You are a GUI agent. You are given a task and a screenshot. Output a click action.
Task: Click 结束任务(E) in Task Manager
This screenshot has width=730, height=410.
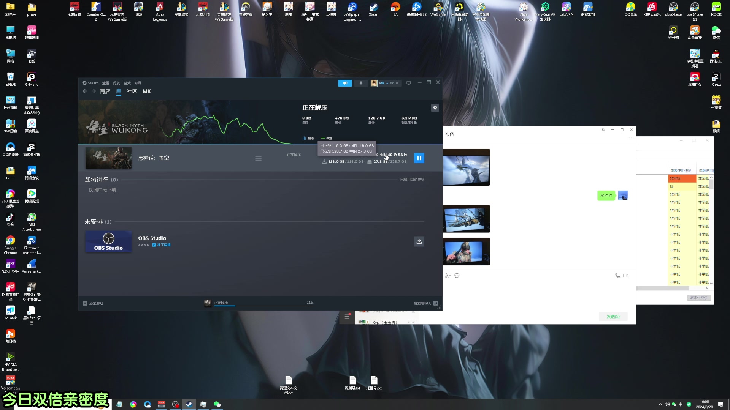tap(699, 298)
